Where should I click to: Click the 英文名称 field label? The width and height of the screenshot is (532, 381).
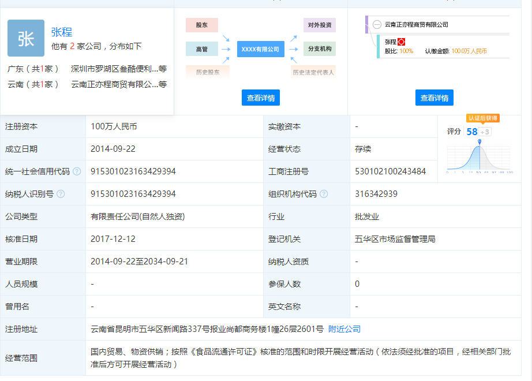click(284, 307)
